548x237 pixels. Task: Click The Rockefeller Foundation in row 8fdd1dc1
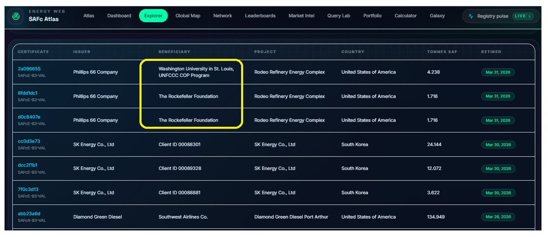[188, 96]
